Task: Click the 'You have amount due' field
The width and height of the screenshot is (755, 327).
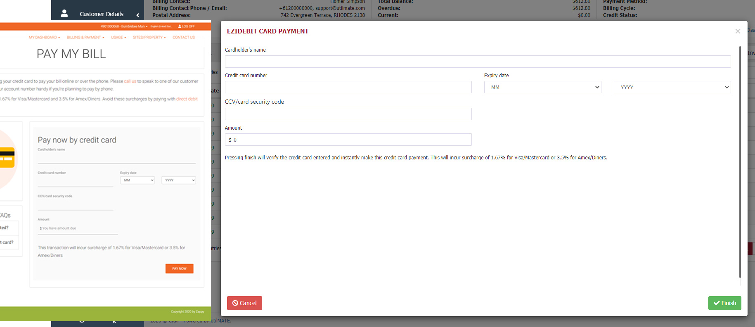Action: [78, 228]
